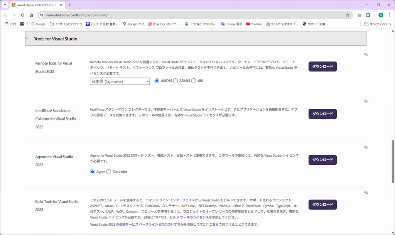The image size is (395, 235).
Task: Click the anchor link icon beside Build Tools
Action: pos(366,192)
